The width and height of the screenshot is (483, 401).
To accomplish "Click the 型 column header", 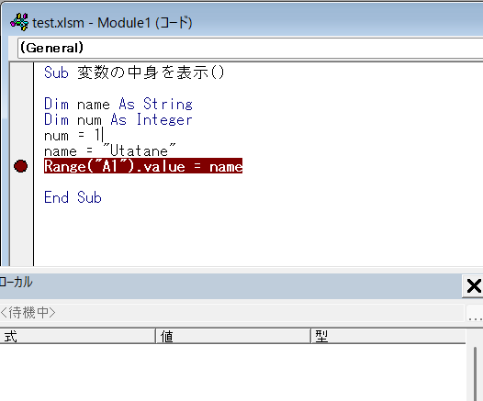I will (x=388, y=336).
